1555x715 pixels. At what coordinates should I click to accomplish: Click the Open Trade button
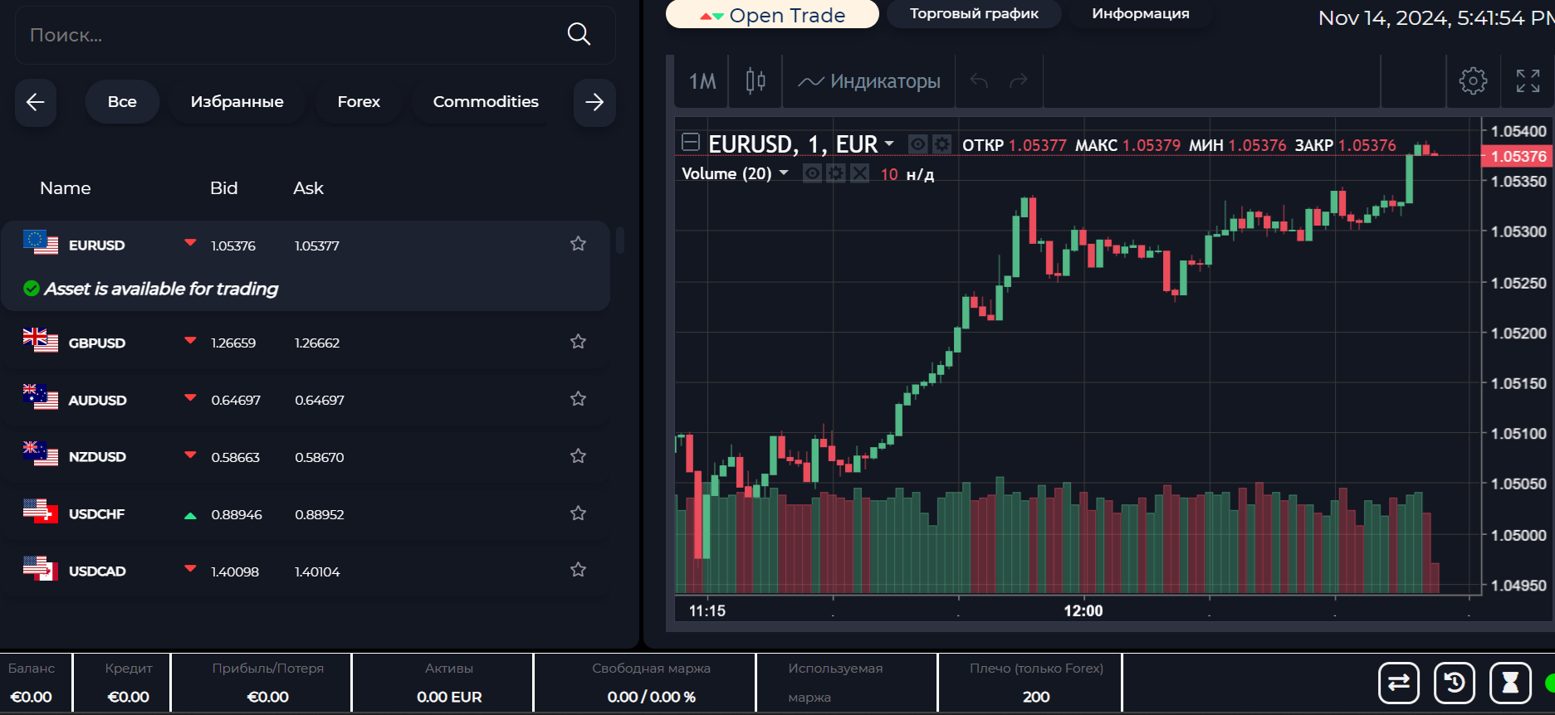click(772, 14)
